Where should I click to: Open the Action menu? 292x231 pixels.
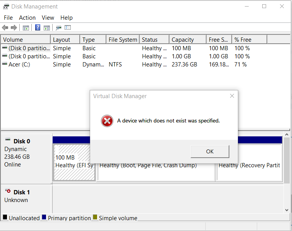27,18
